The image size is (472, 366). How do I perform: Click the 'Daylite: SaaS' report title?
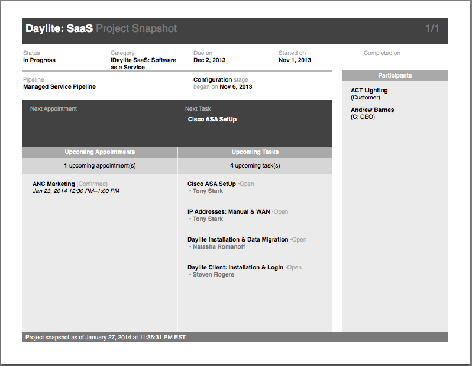[x=59, y=28]
